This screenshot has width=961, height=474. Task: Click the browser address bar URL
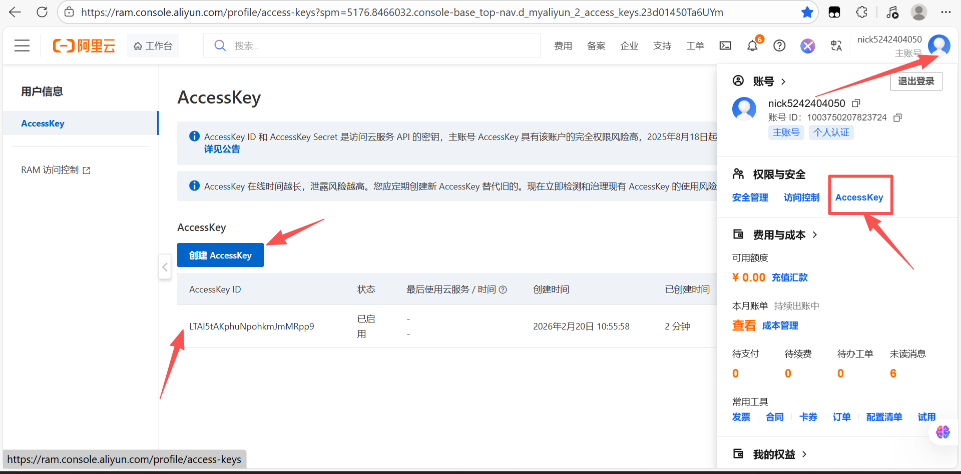pos(402,12)
